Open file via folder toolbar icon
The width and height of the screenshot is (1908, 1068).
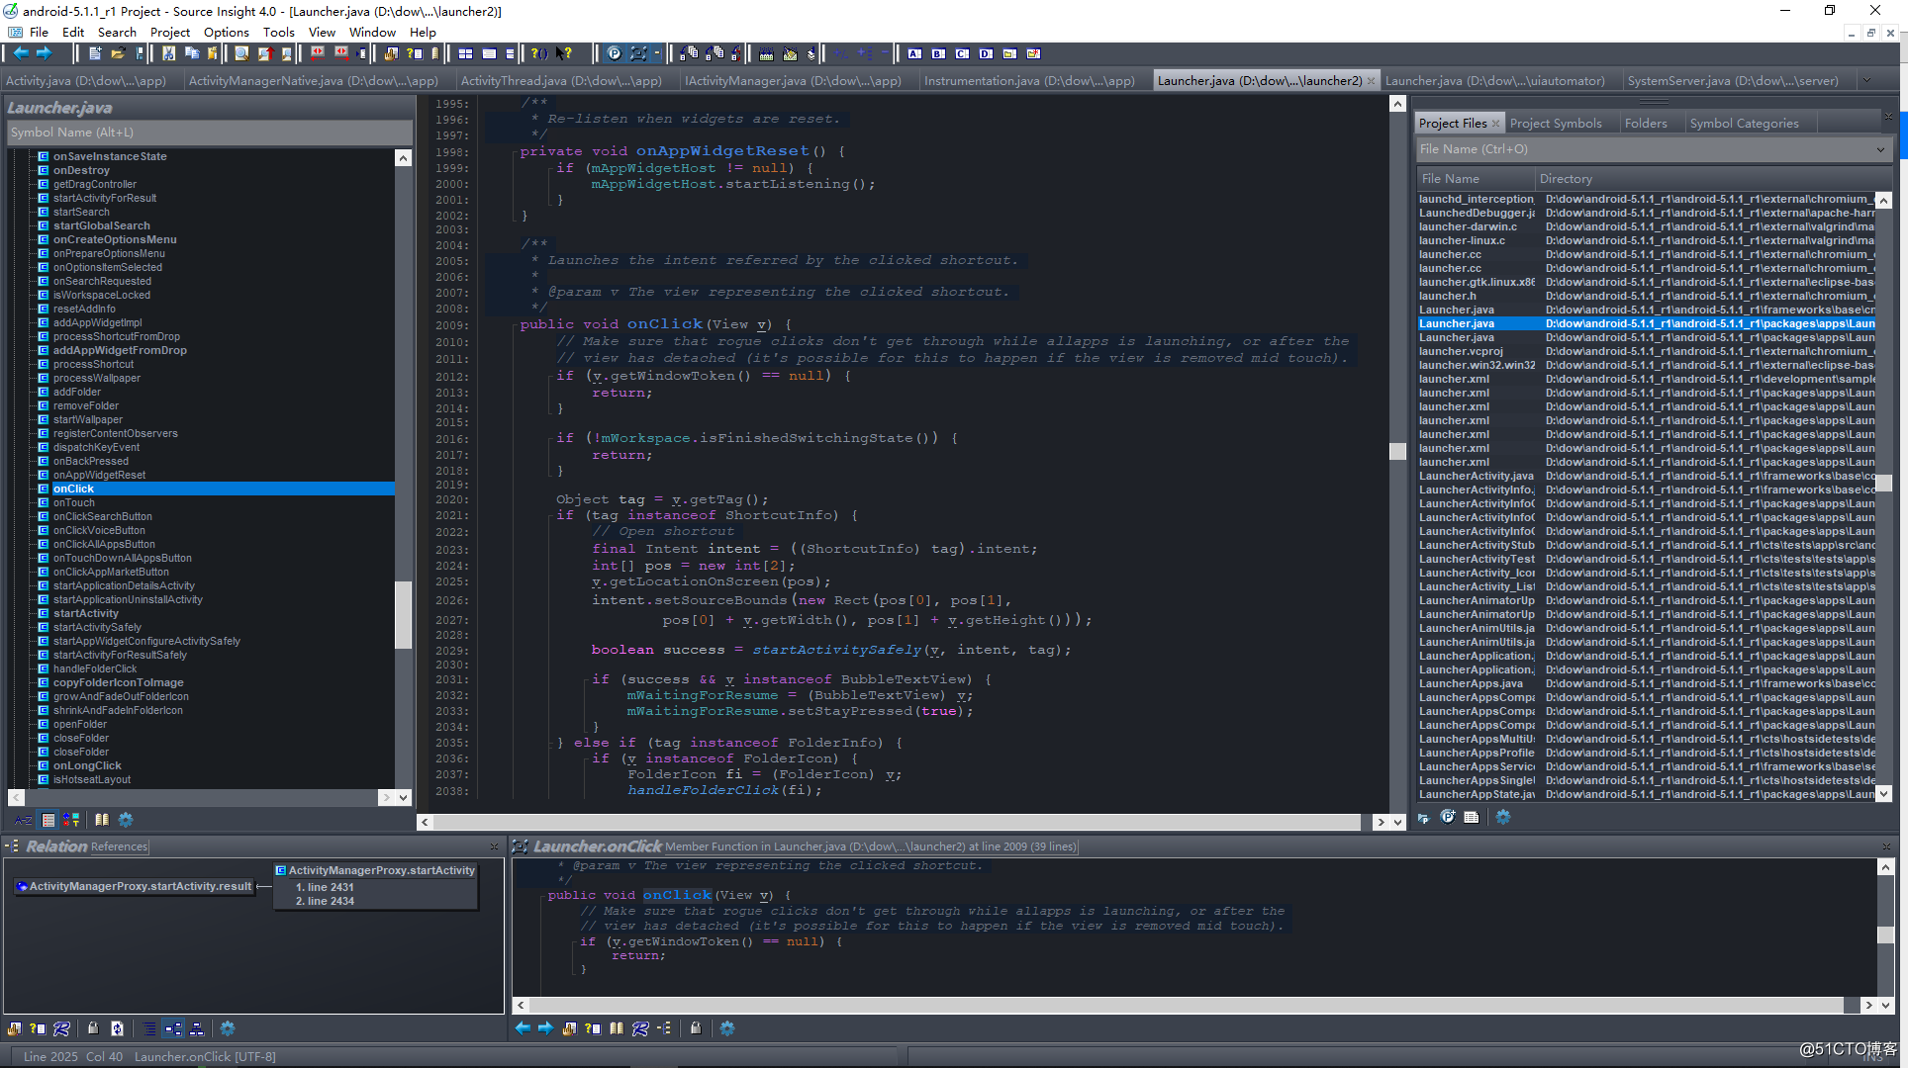coord(118,53)
